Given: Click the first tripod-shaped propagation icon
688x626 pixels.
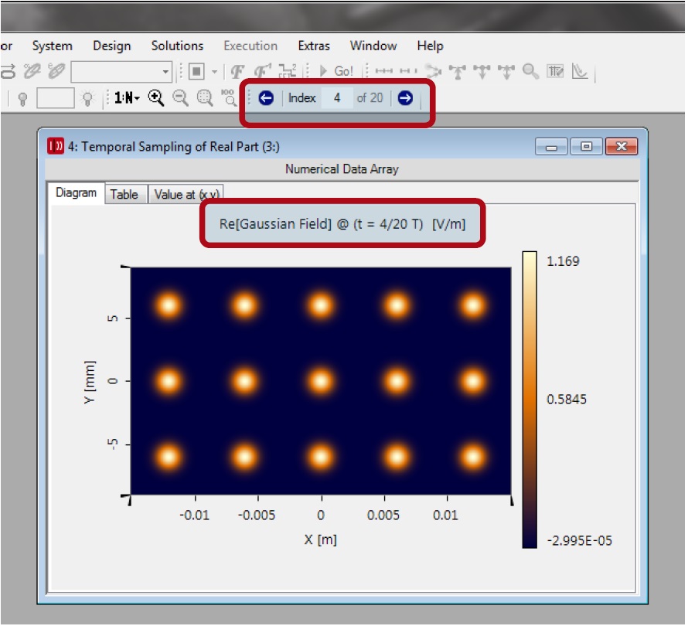Looking at the screenshot, I should (x=458, y=72).
